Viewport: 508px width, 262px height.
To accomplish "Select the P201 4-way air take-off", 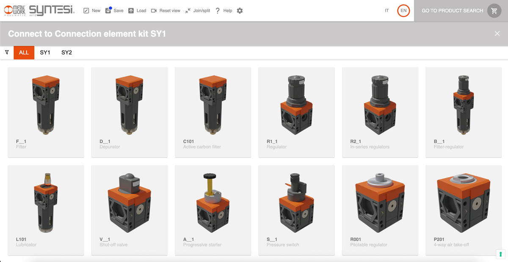I will click(x=464, y=210).
